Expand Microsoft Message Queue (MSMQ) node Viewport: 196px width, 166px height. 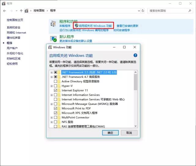(52, 104)
